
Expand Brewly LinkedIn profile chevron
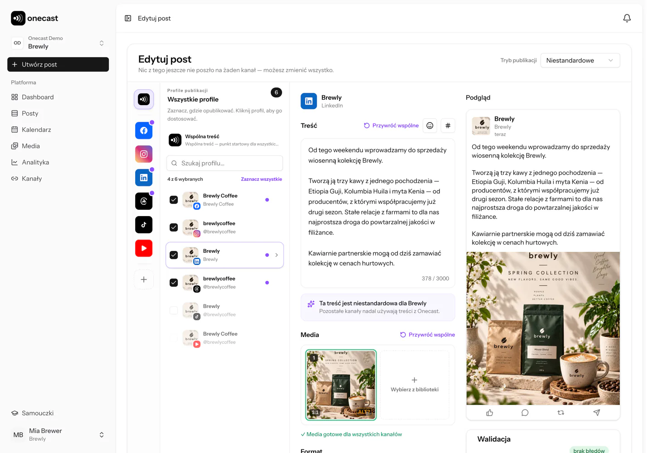pos(277,255)
